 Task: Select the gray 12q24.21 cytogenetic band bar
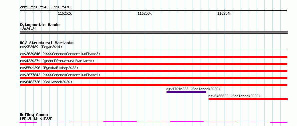pos(154,32)
